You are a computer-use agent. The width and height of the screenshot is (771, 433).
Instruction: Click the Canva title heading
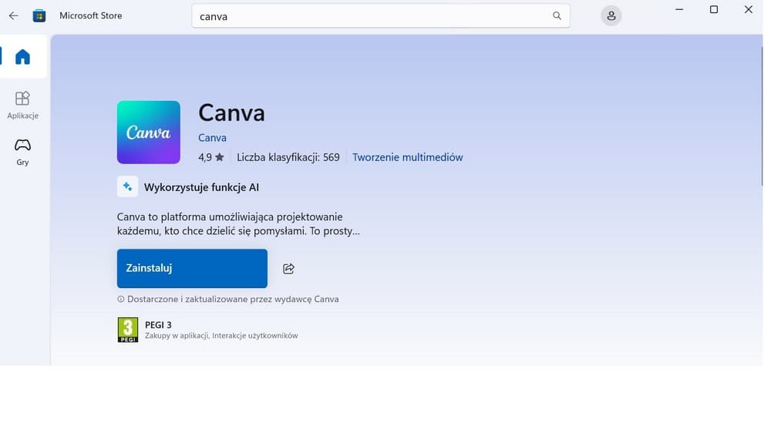231,113
